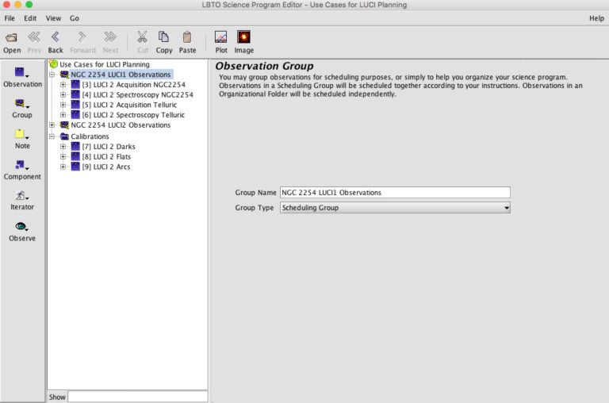
Task: Click the Calibrations folder icon
Action: tap(64, 136)
